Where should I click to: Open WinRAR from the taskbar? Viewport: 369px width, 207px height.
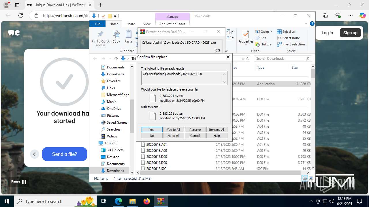click(161, 201)
